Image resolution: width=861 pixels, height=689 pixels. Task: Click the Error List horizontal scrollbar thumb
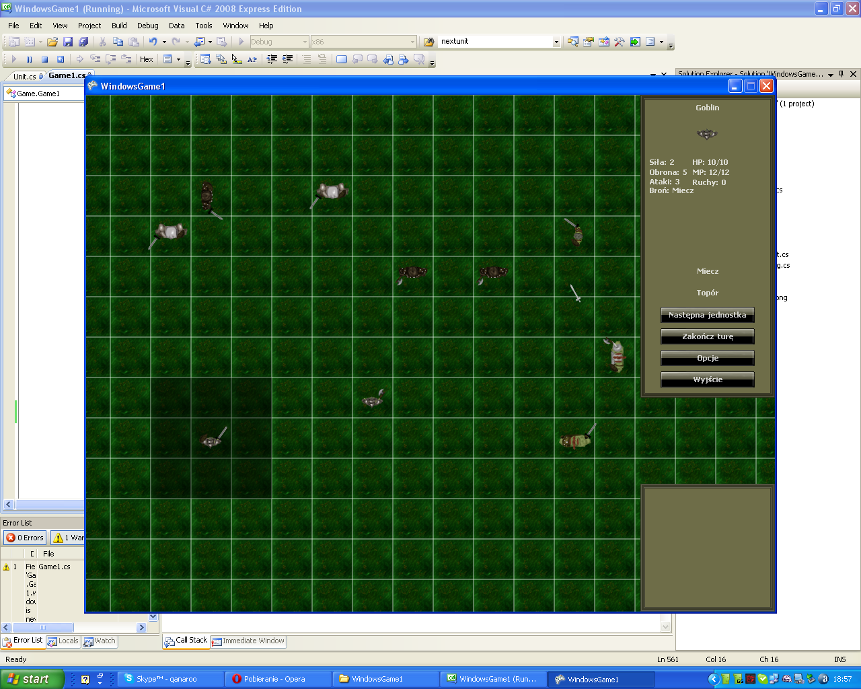point(43,627)
